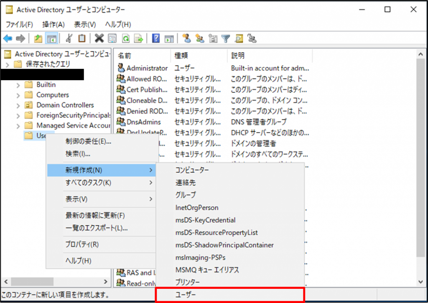428x303 pixels.
Task: Click the Create new user toolbar icon
Action: pos(187,38)
